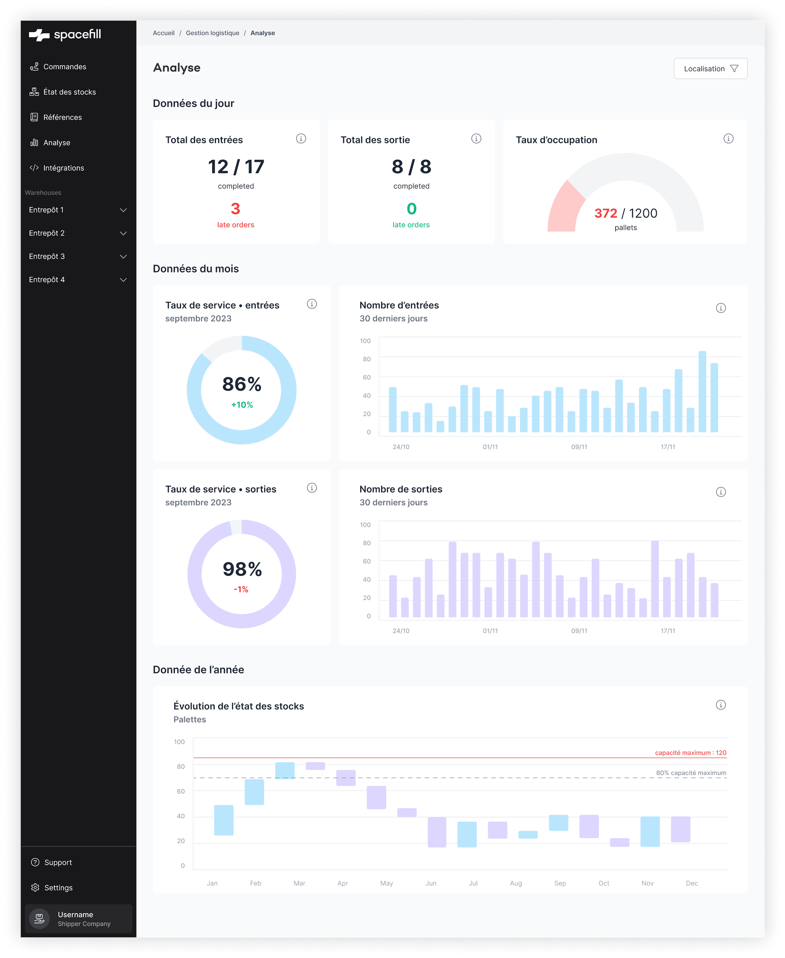Viewport: 785px width, 958px height.
Task: Go to Accueil breadcrumb
Action: pos(163,33)
